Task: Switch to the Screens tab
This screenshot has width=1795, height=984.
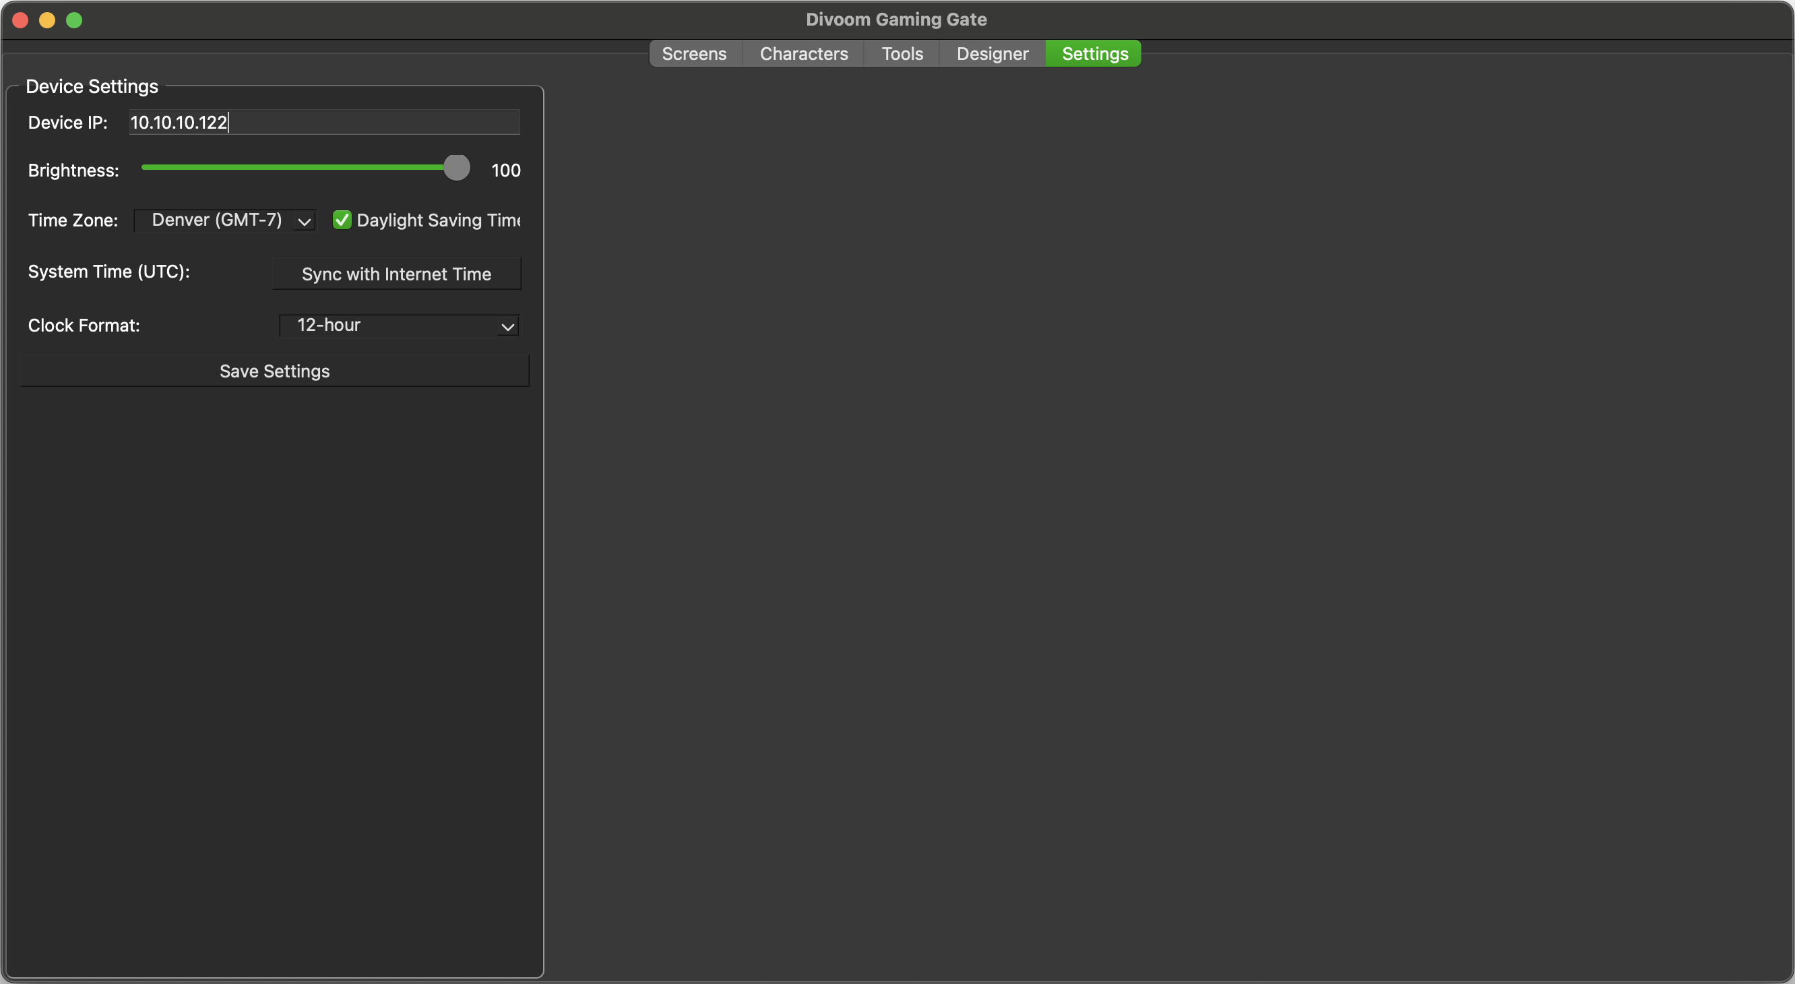Action: click(x=694, y=54)
